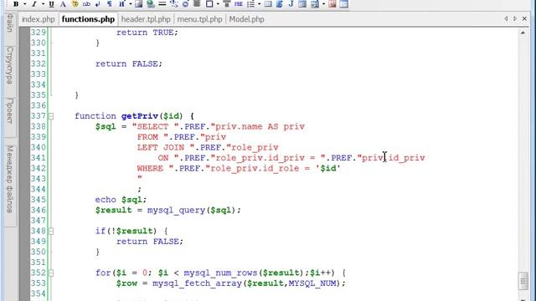The height and width of the screenshot is (301, 536).
Task: Open the menu.tpl.php tab
Action: (x=199, y=19)
